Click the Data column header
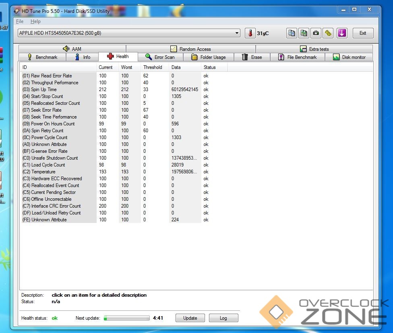This screenshot has width=393, height=333. point(185,67)
